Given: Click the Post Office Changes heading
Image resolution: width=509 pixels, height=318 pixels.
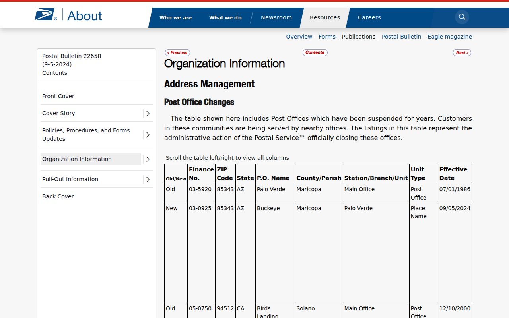Looking at the screenshot, I should click(199, 102).
